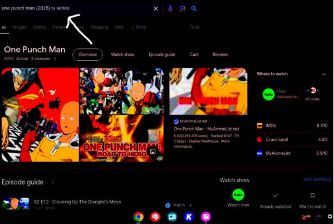The width and height of the screenshot is (334, 224).
Task: Click the More information text
Action: 202,144
